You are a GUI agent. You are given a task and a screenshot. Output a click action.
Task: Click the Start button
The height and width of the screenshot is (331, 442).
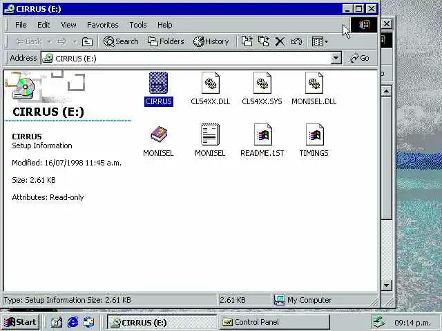[x=20, y=322]
